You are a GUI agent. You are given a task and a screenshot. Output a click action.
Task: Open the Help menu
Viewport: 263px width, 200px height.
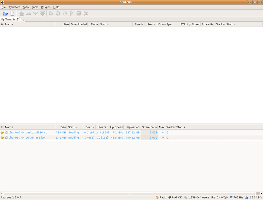tap(56, 7)
